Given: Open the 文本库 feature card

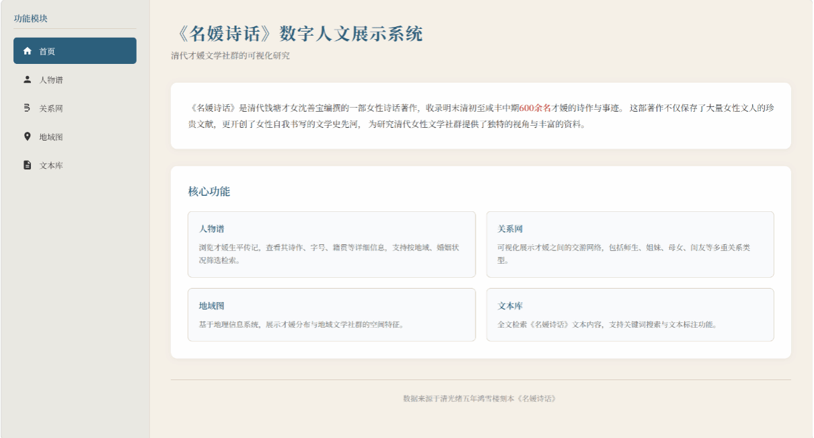Looking at the screenshot, I should point(630,315).
